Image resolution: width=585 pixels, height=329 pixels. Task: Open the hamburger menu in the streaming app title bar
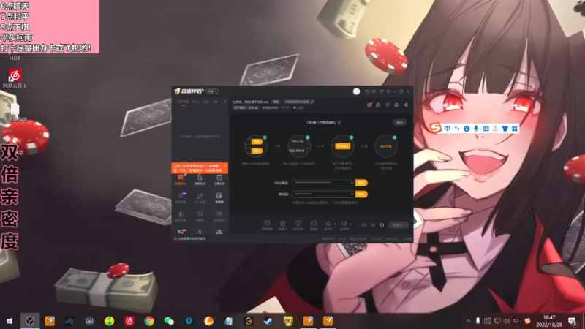pos(388,91)
